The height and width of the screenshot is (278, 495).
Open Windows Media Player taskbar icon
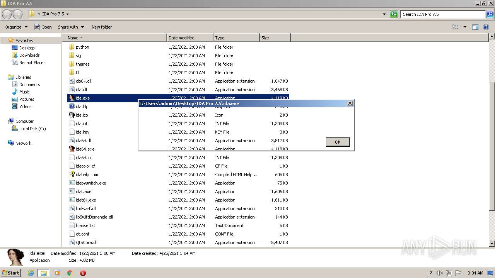pyautogui.click(x=56, y=273)
